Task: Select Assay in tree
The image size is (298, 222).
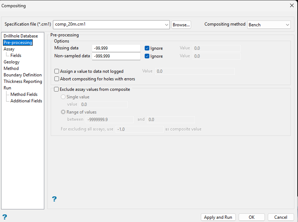Action: [x=9, y=49]
